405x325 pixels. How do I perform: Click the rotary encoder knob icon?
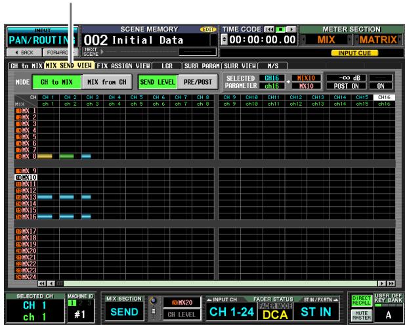pos(154,301)
